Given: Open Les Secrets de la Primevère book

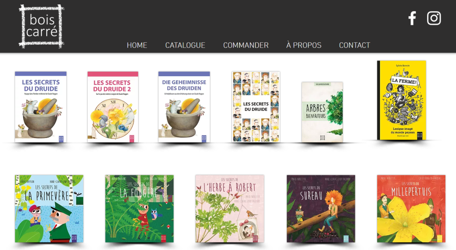Looking at the screenshot, I should 49,209.
